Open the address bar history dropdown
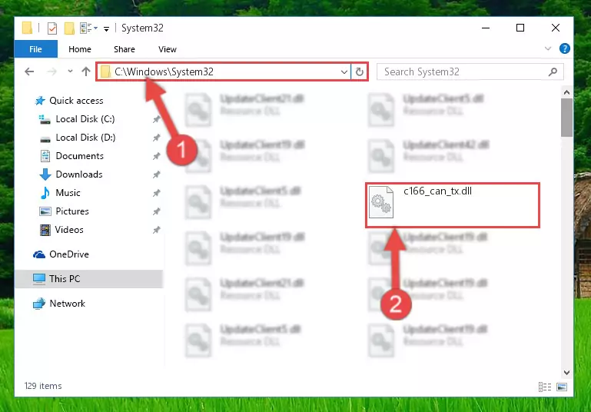Viewport: 591px width, 412px height. pos(344,71)
